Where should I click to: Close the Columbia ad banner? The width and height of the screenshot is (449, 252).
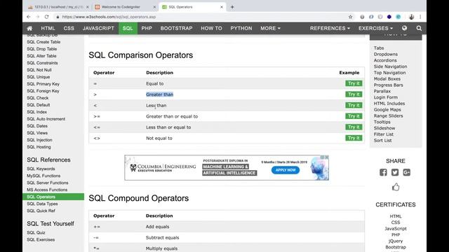(x=327, y=157)
